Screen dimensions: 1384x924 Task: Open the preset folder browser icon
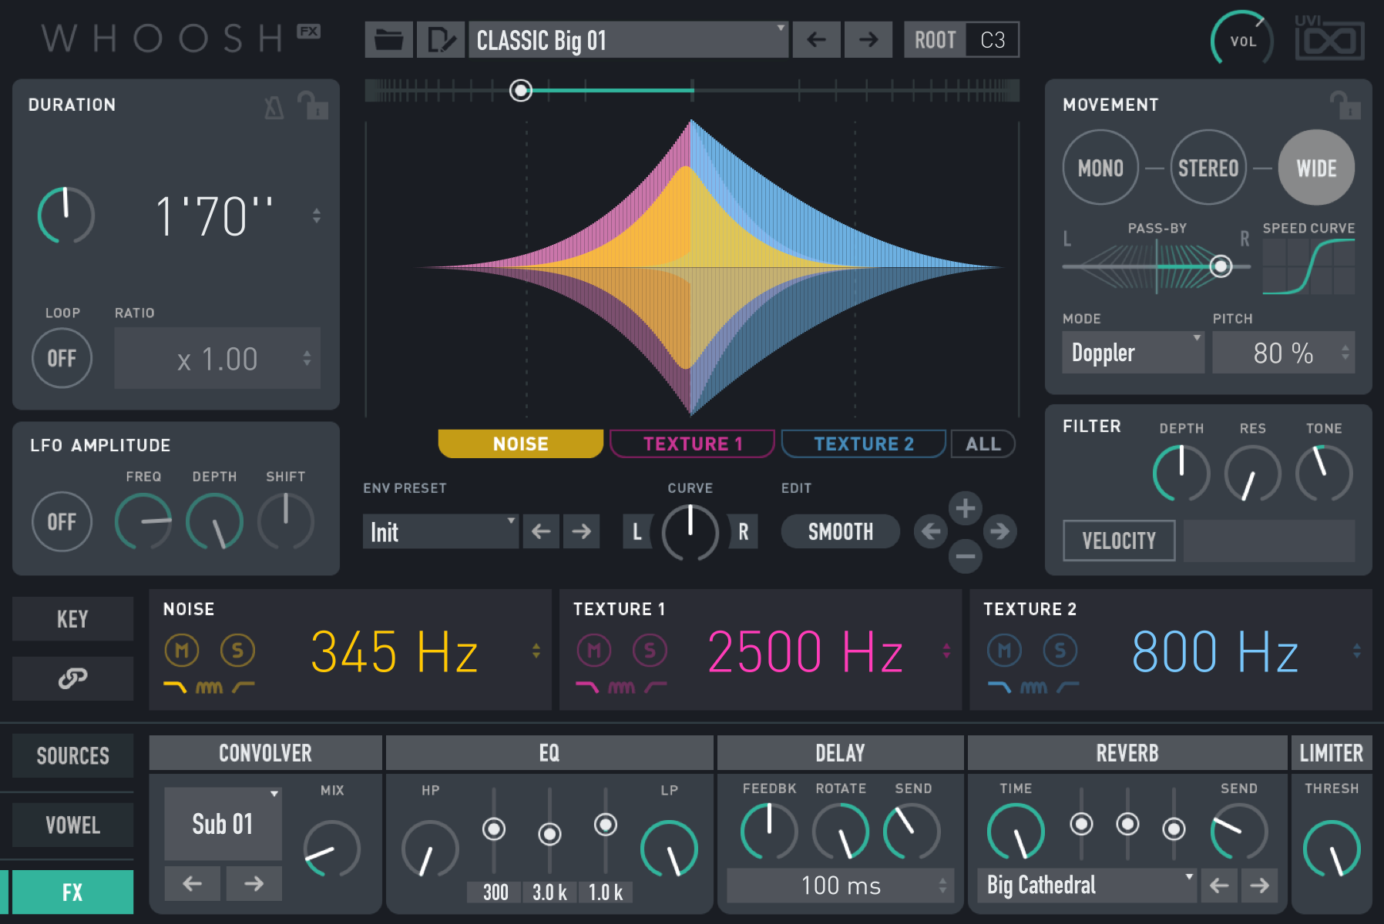(388, 39)
